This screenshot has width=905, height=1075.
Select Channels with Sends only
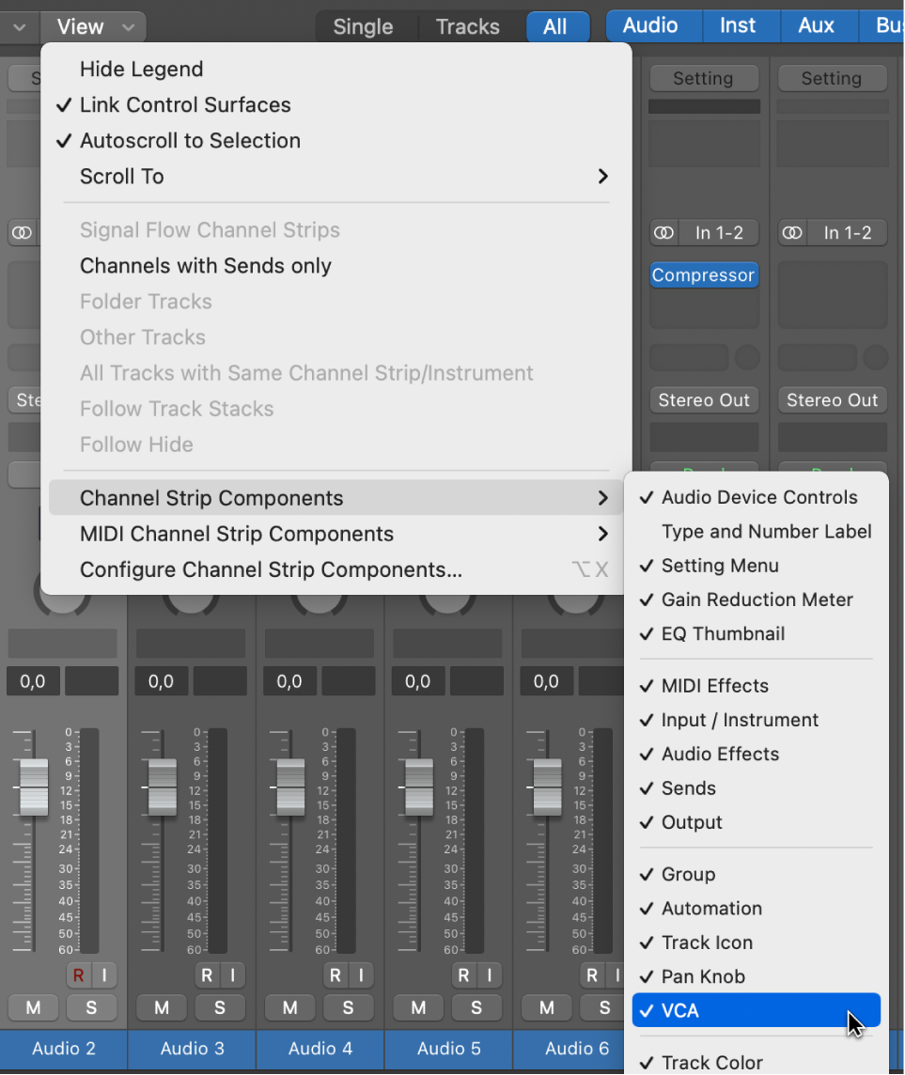click(335, 266)
